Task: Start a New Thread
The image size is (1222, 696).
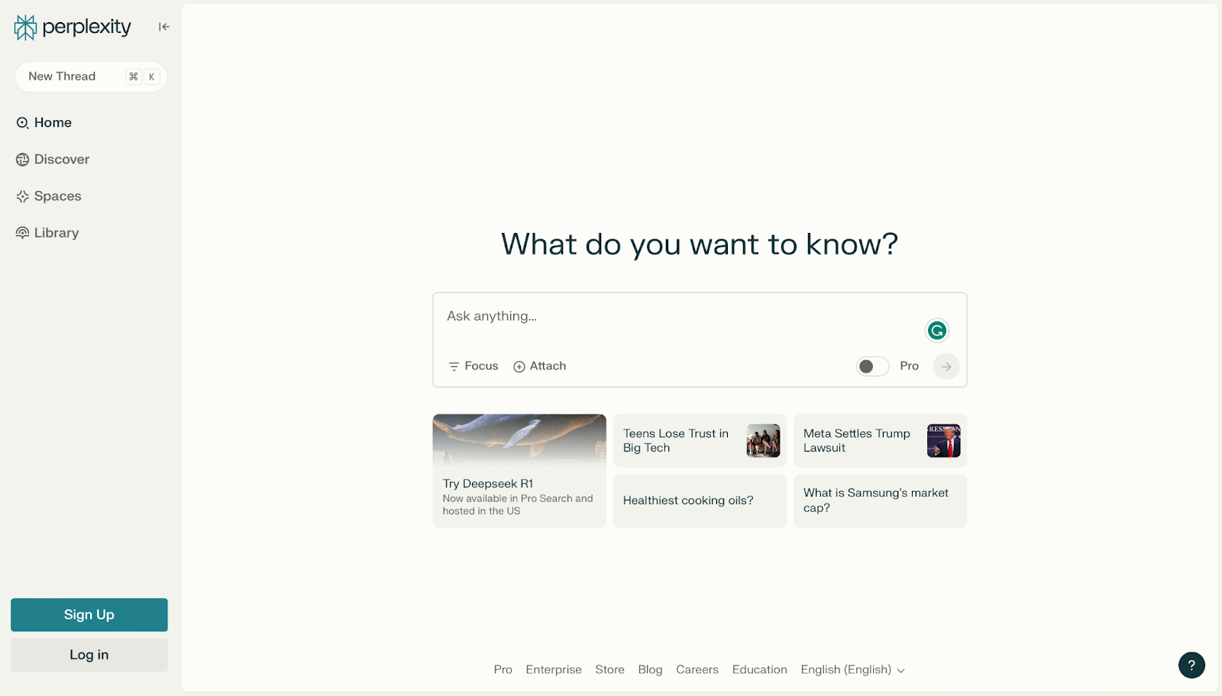Action: (x=91, y=76)
